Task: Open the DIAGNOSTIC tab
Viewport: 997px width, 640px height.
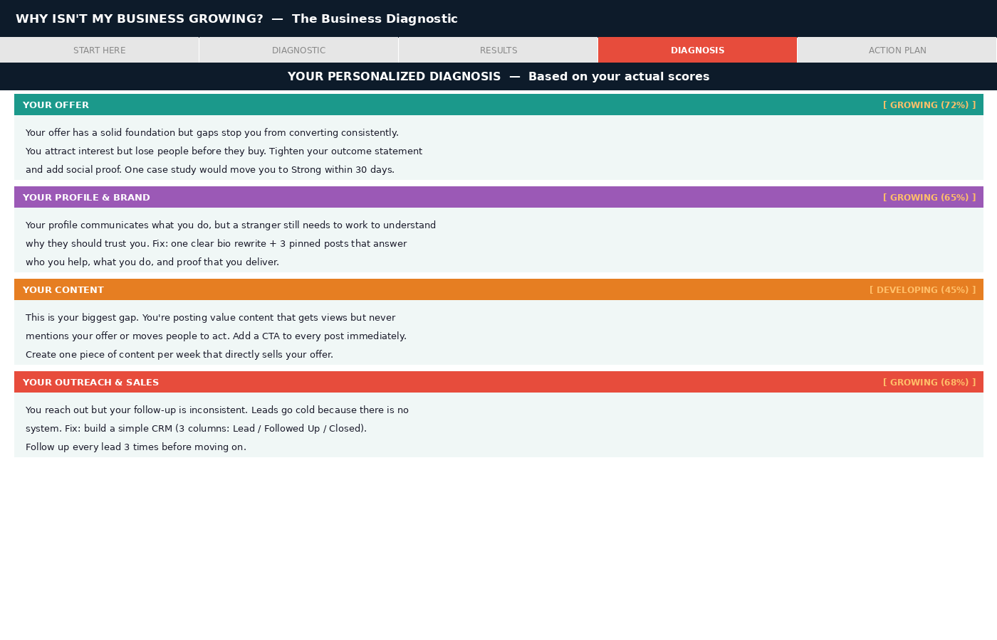Action: (298, 50)
